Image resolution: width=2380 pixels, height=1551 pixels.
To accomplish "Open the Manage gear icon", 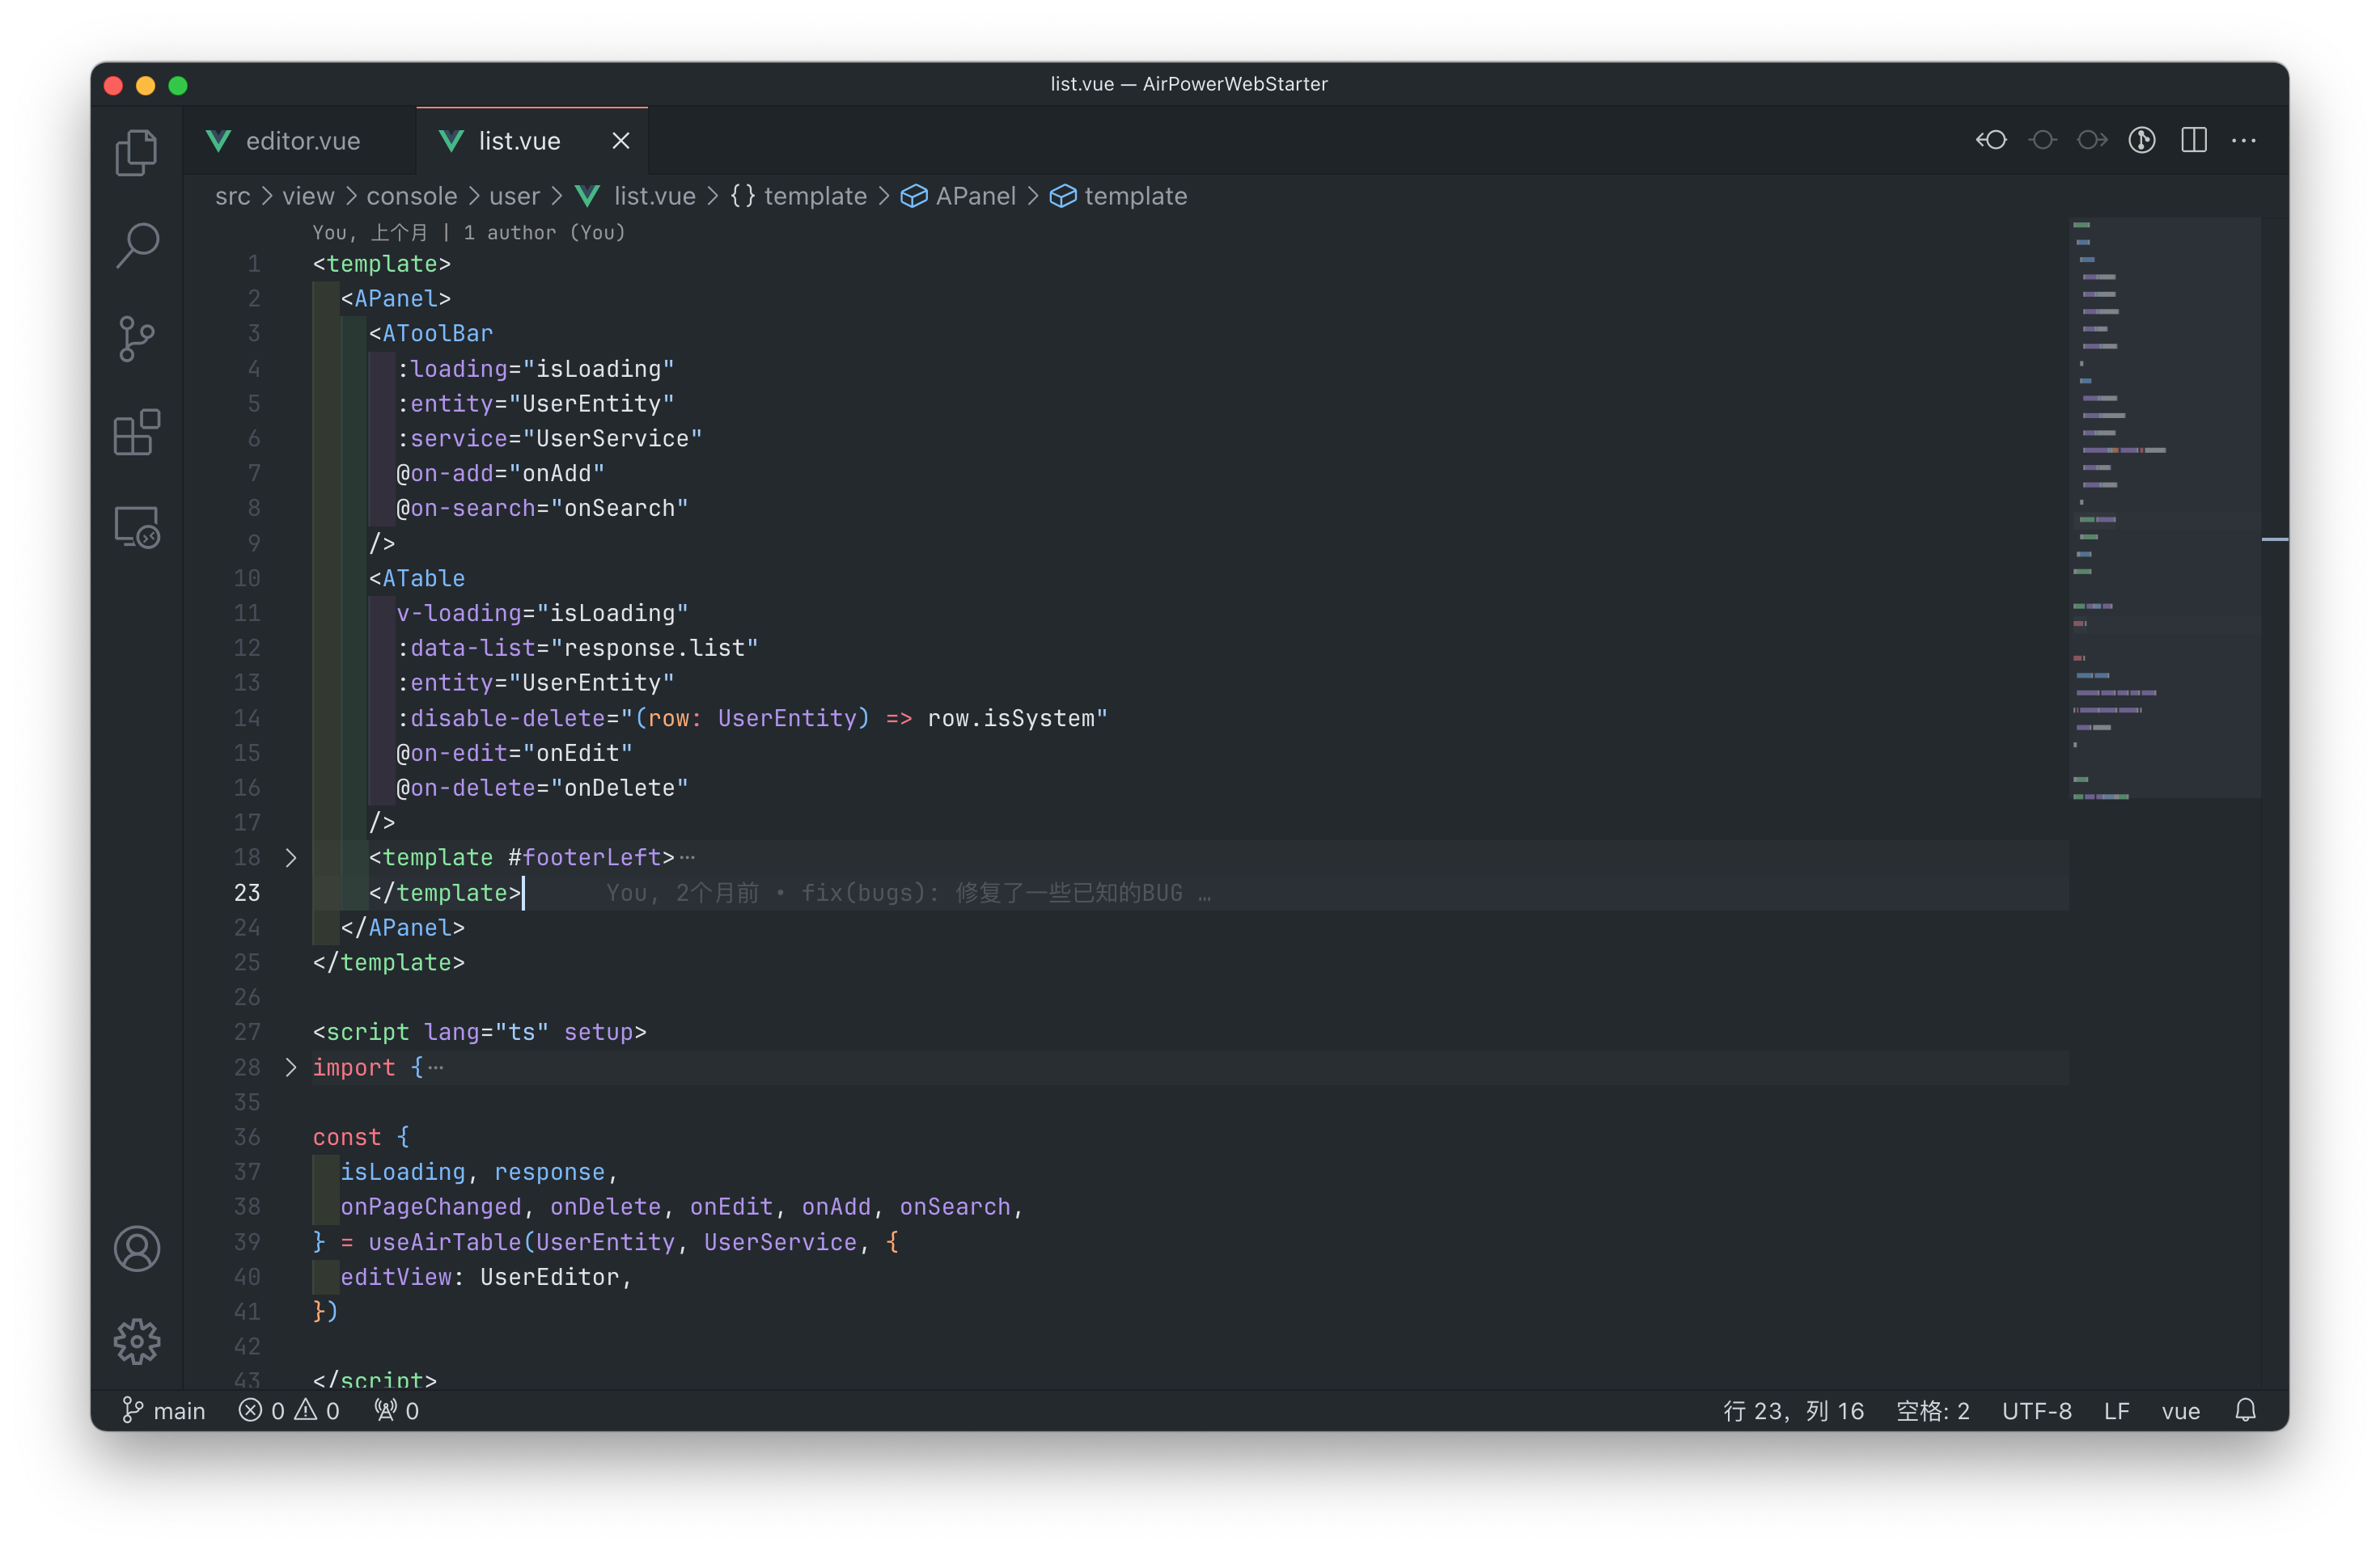I will (137, 1341).
